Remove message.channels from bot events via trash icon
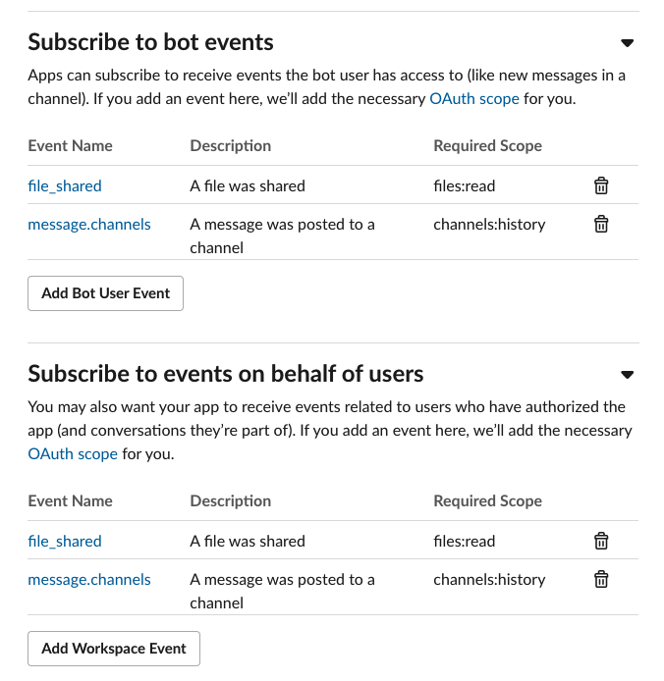Screen dimensions: 664x681 [601, 224]
